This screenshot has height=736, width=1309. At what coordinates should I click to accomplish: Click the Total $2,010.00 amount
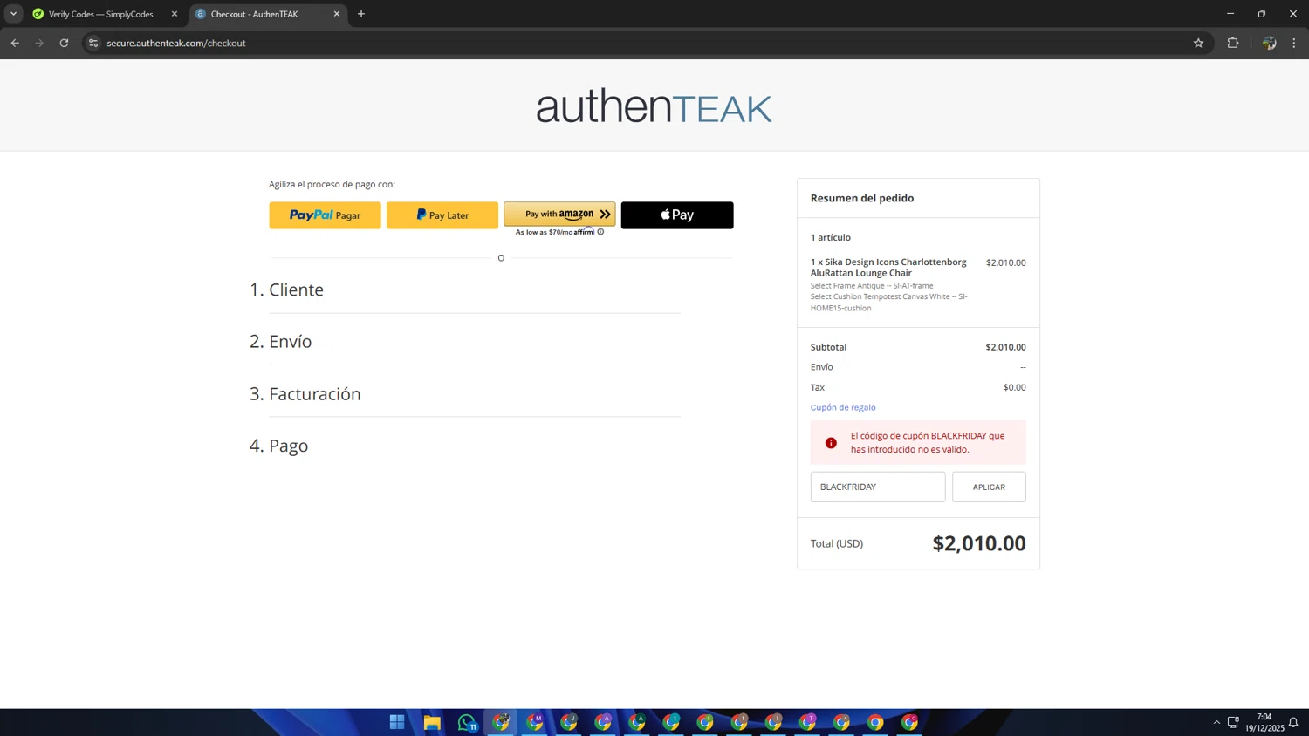(979, 543)
